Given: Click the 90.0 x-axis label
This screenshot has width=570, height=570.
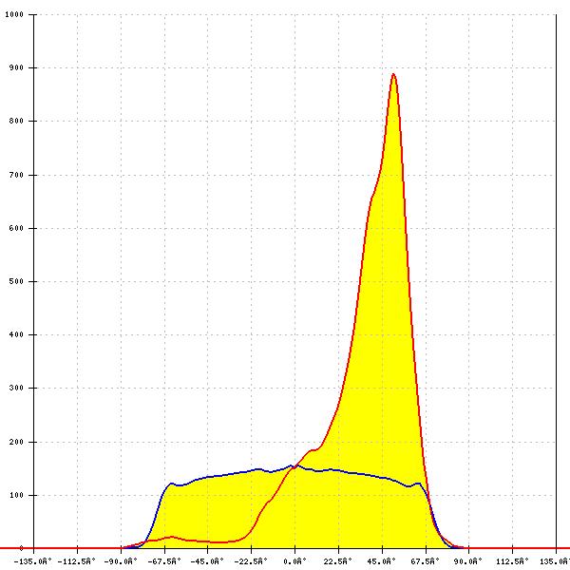Looking at the screenshot, I should coord(468,561).
